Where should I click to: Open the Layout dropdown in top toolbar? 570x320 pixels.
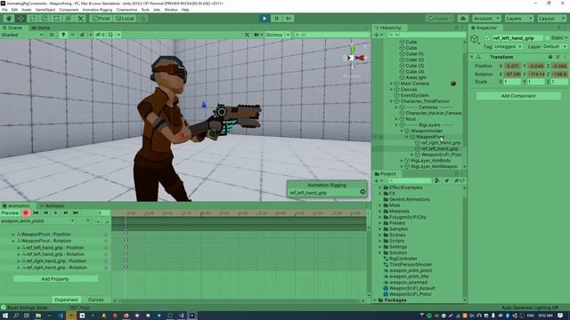[x=551, y=19]
